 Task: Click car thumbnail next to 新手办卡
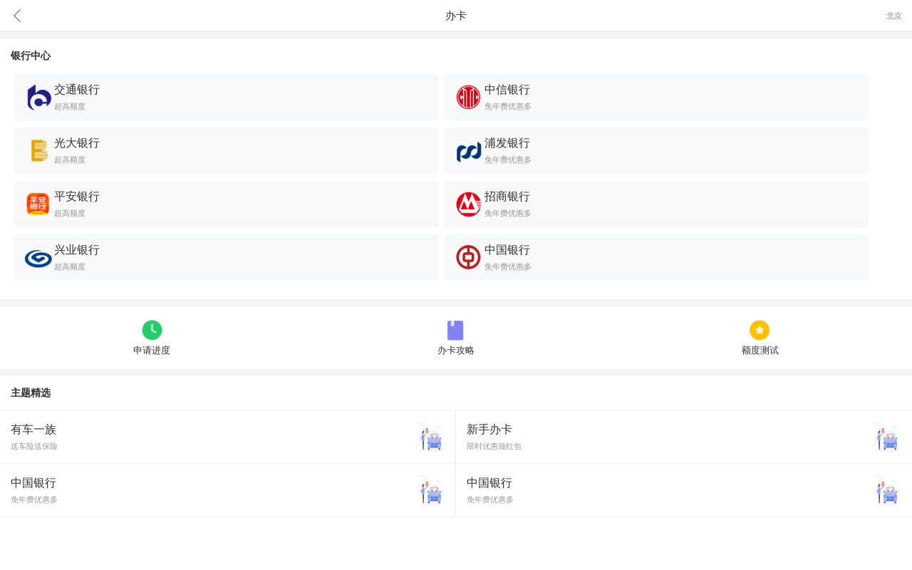click(x=886, y=437)
